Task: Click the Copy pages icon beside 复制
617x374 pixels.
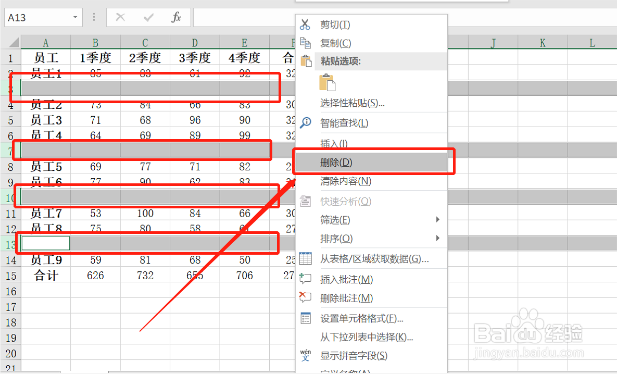Action: [x=306, y=43]
